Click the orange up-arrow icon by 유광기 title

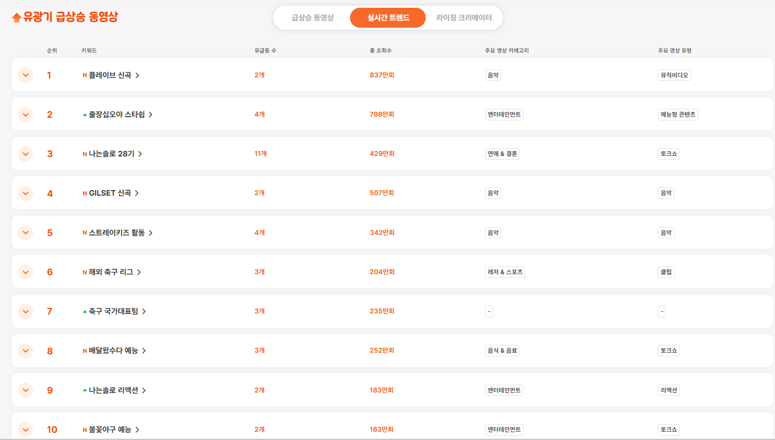click(17, 18)
